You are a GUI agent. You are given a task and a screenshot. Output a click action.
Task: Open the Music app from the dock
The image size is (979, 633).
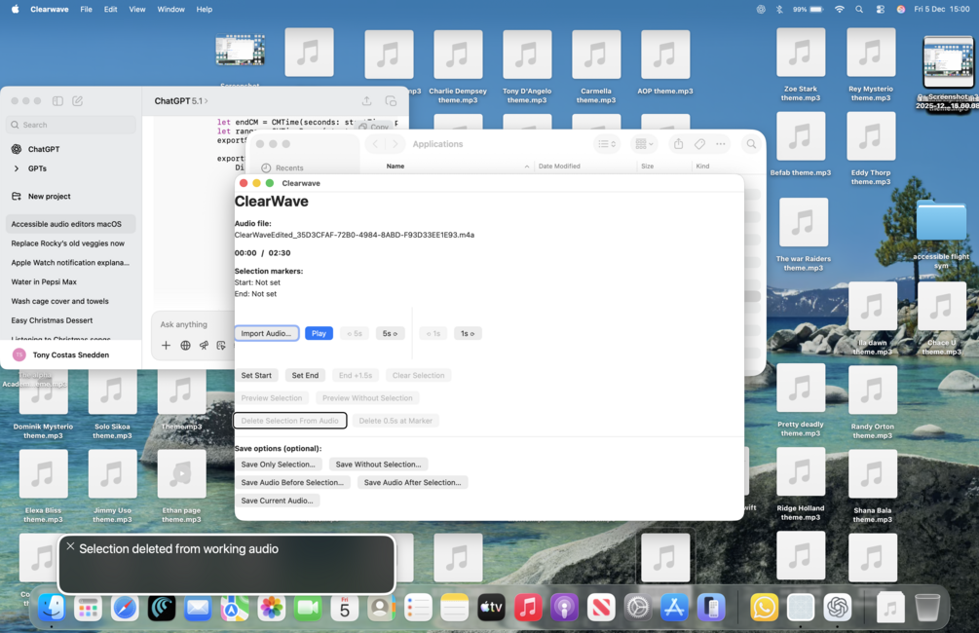pos(528,608)
